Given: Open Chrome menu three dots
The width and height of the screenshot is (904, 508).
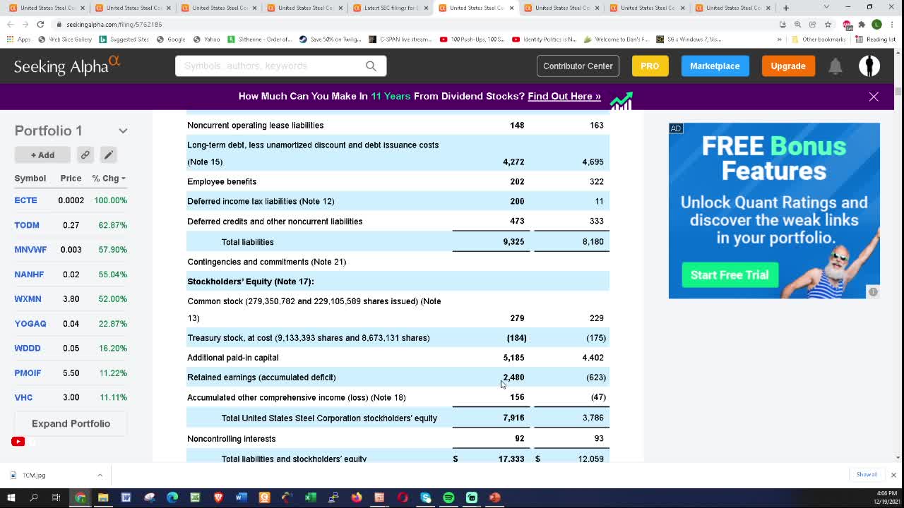Looking at the screenshot, I should point(891,24).
